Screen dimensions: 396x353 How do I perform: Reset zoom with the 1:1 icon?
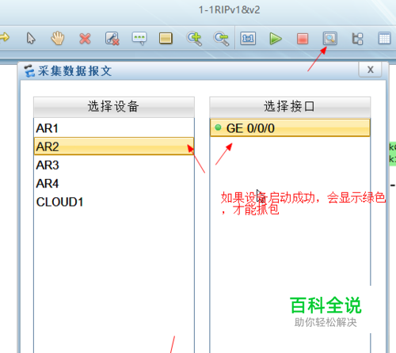pos(248,39)
